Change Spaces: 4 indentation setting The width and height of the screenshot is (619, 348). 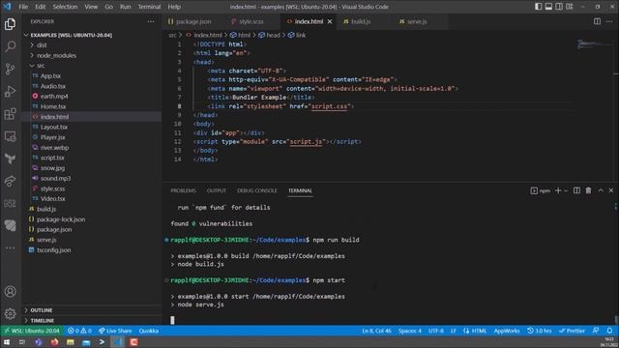[410, 331]
